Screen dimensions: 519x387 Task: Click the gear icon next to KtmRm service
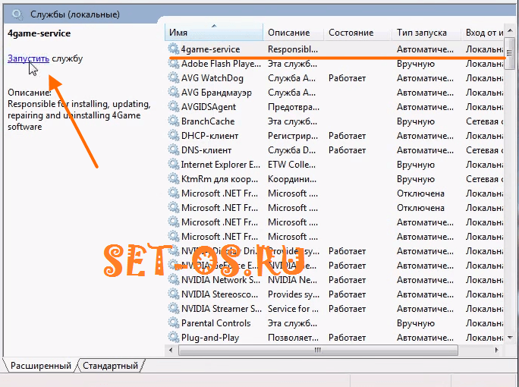click(174, 178)
